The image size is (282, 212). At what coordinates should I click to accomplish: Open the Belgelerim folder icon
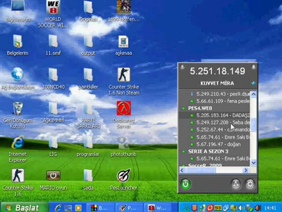(17, 45)
